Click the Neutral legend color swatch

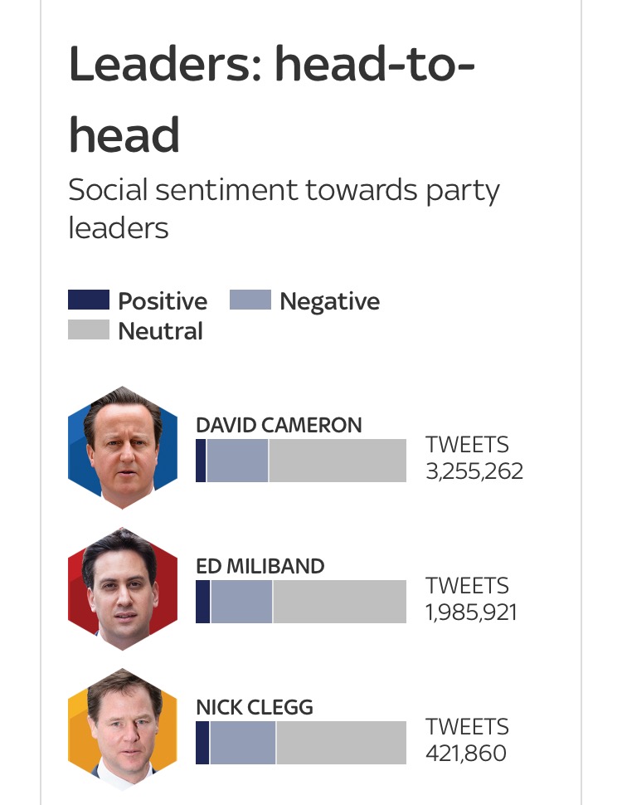[x=89, y=330]
